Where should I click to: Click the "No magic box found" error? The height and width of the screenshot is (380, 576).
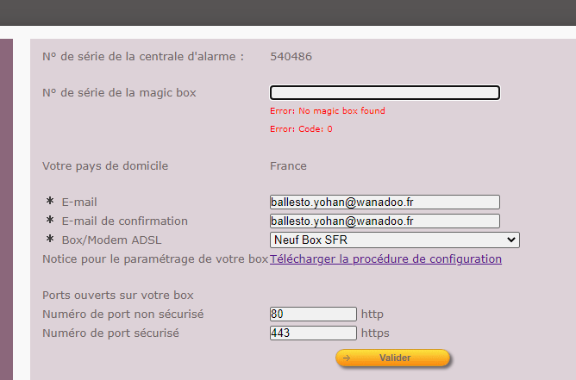[x=328, y=111]
